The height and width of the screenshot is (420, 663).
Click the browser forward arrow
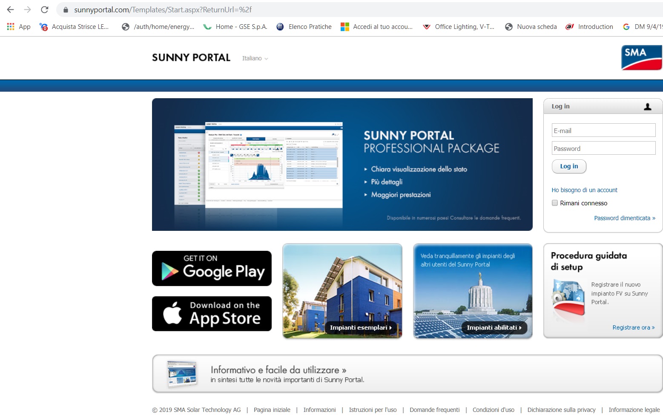tap(27, 9)
